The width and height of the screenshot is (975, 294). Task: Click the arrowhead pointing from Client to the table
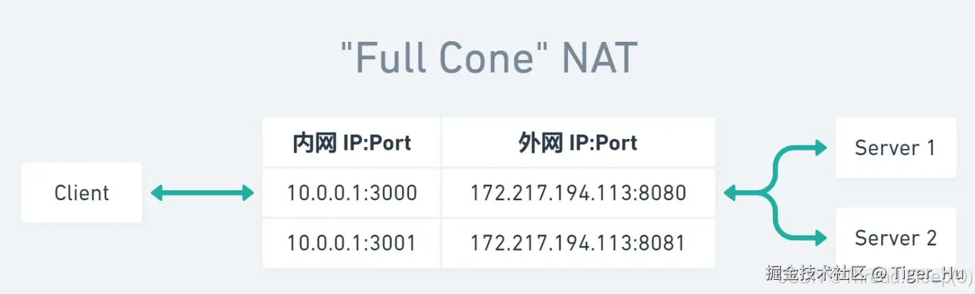point(246,194)
